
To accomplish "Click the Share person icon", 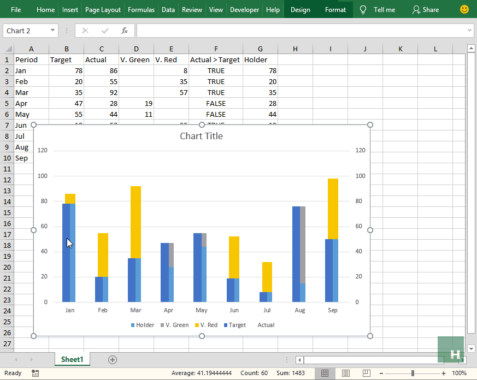I will 416,10.
